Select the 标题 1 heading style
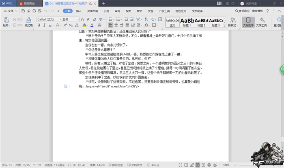Screen dimensions: 284x168 (x=187, y=22)
